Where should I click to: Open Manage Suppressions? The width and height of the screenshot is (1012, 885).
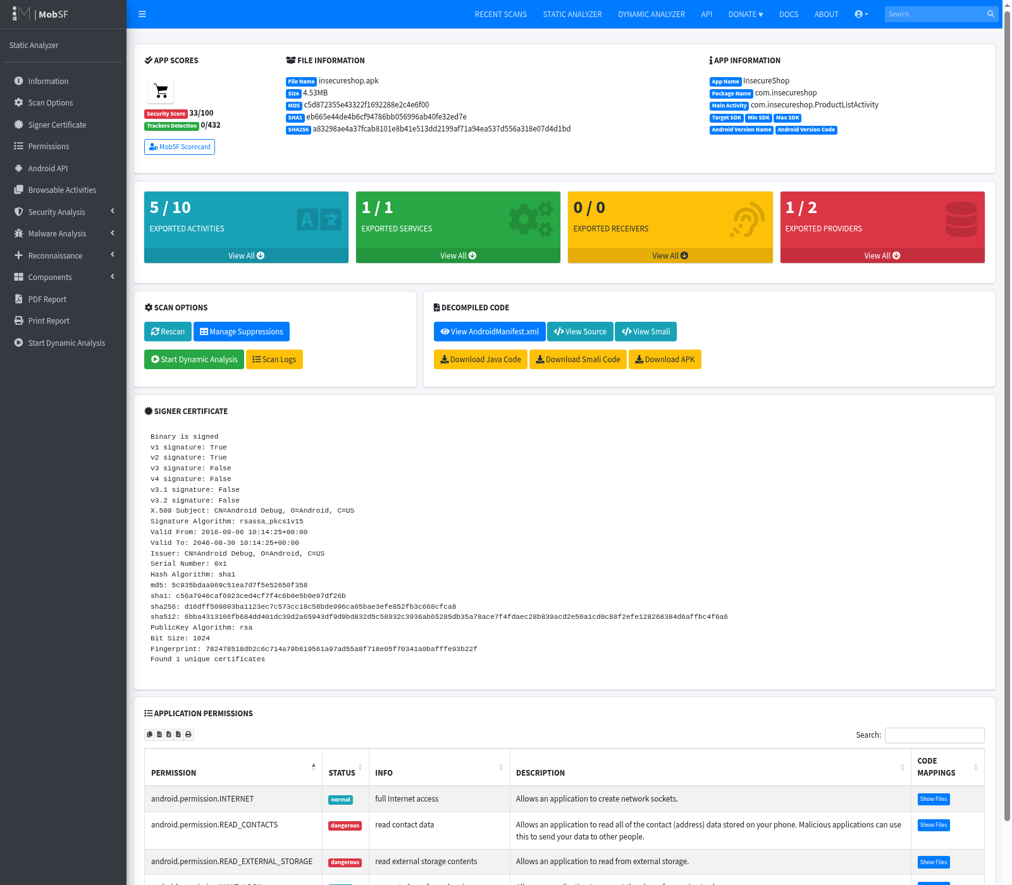click(x=242, y=332)
